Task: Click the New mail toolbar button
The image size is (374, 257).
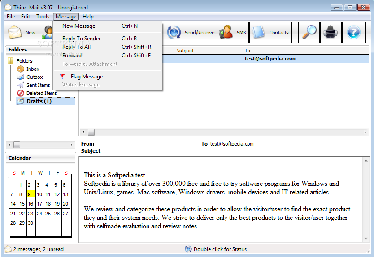Action: [x=22, y=32]
